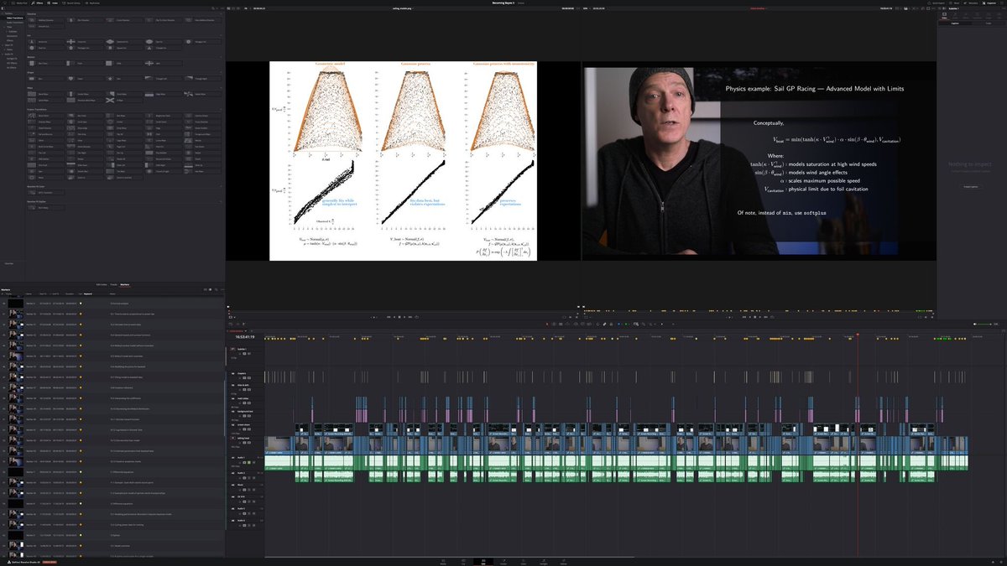
Task: Collapse the Shape transitions section
Action: (x=221, y=72)
